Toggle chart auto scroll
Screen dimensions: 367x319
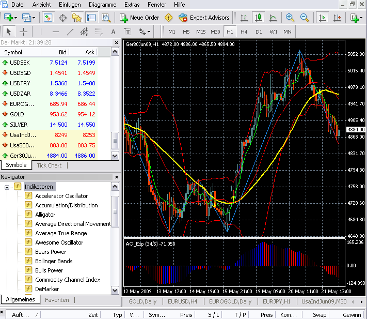323,18
